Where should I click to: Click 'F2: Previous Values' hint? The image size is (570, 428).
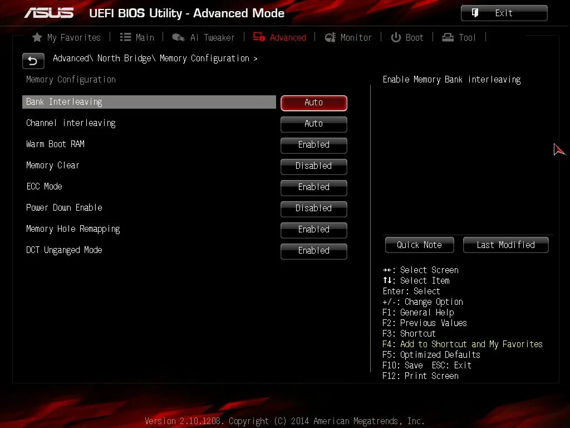pos(425,323)
